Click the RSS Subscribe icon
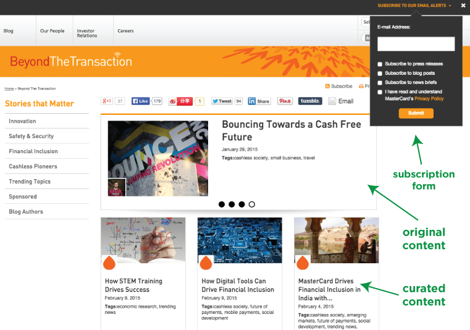Screen dimensions: 470x330 [327, 86]
